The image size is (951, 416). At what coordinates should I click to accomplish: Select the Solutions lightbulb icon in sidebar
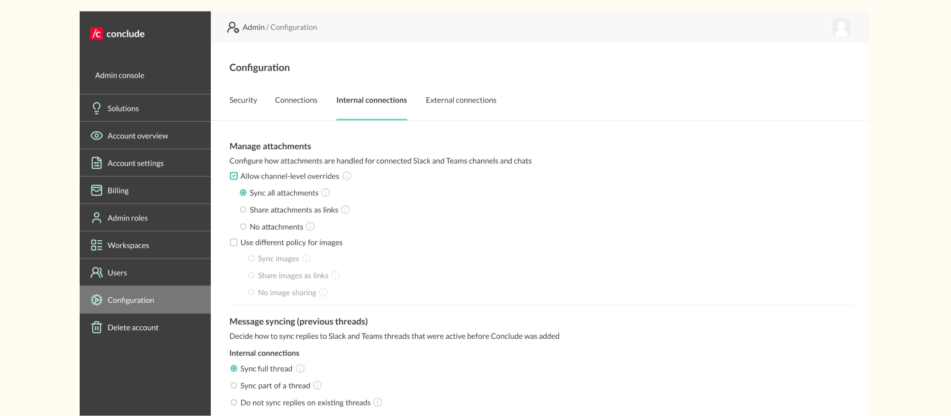(x=96, y=108)
